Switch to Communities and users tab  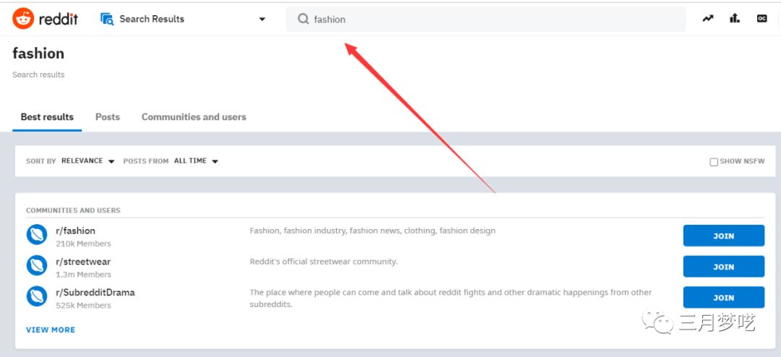pyautogui.click(x=194, y=117)
